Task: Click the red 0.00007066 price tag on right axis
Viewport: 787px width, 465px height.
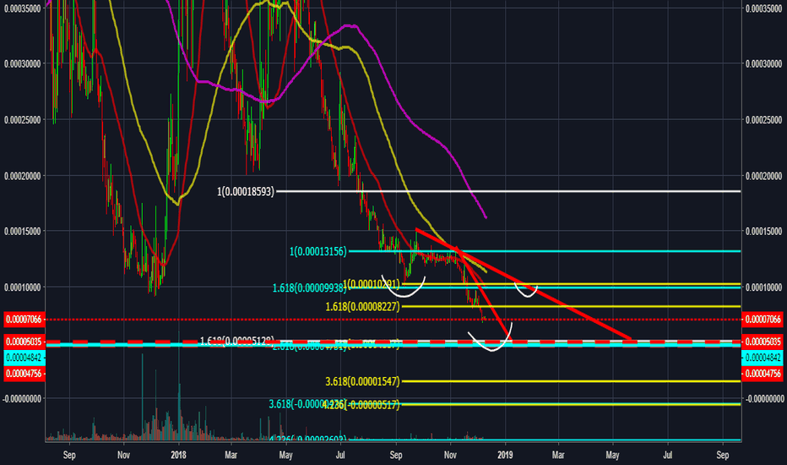Action: [763, 320]
